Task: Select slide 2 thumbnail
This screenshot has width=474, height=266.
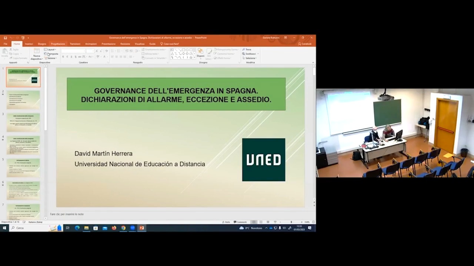Action: 23,100
